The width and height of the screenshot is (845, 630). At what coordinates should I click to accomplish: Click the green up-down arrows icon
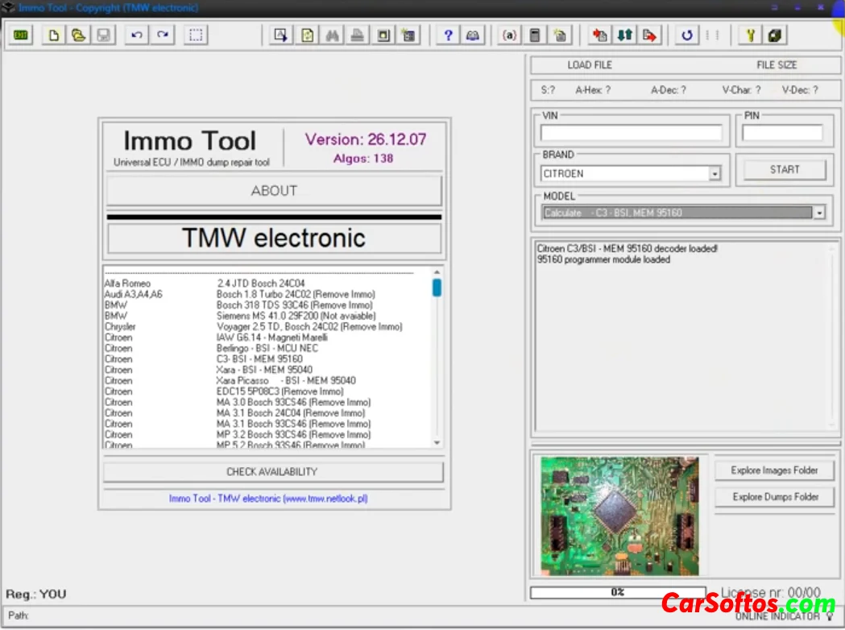click(624, 35)
